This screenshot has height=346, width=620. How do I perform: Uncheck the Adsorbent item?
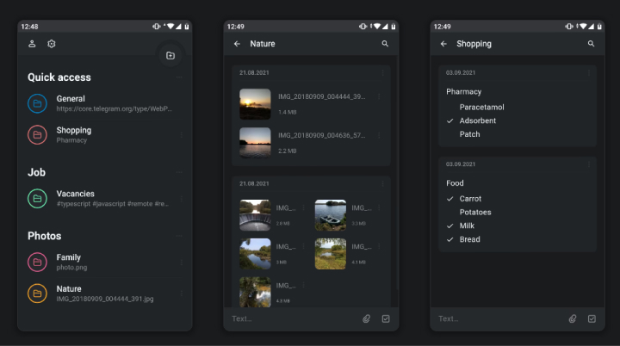450,121
